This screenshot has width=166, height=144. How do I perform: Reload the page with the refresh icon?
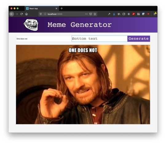(22, 14)
